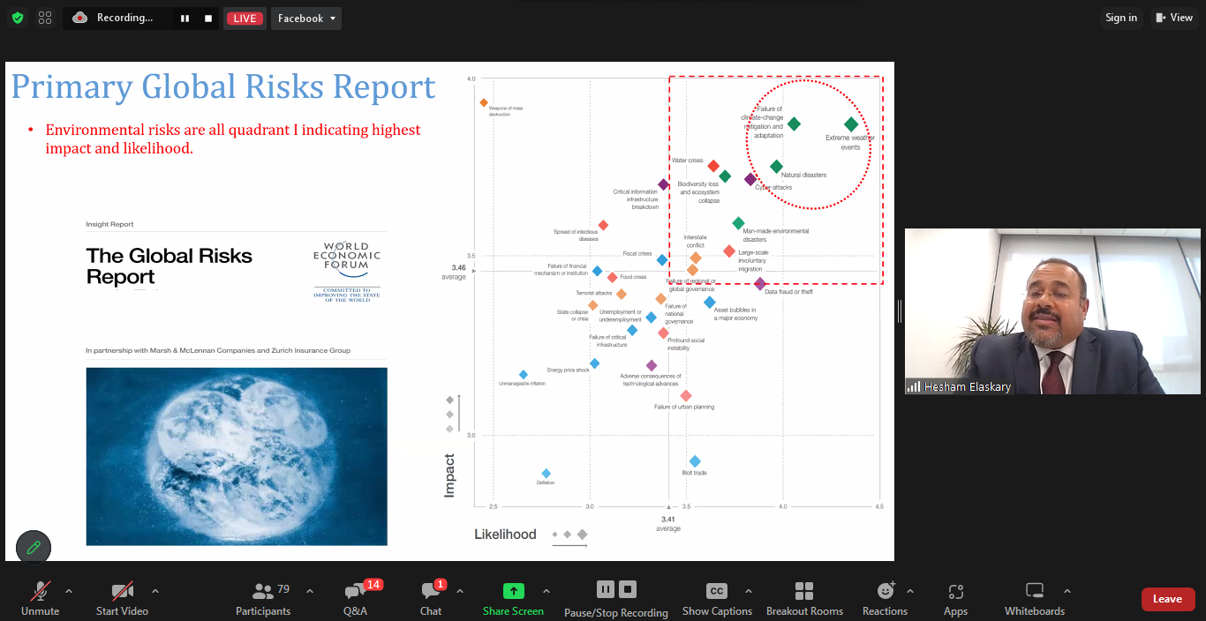Click the green encryption shield icon
This screenshot has height=621, width=1206.
(18, 18)
